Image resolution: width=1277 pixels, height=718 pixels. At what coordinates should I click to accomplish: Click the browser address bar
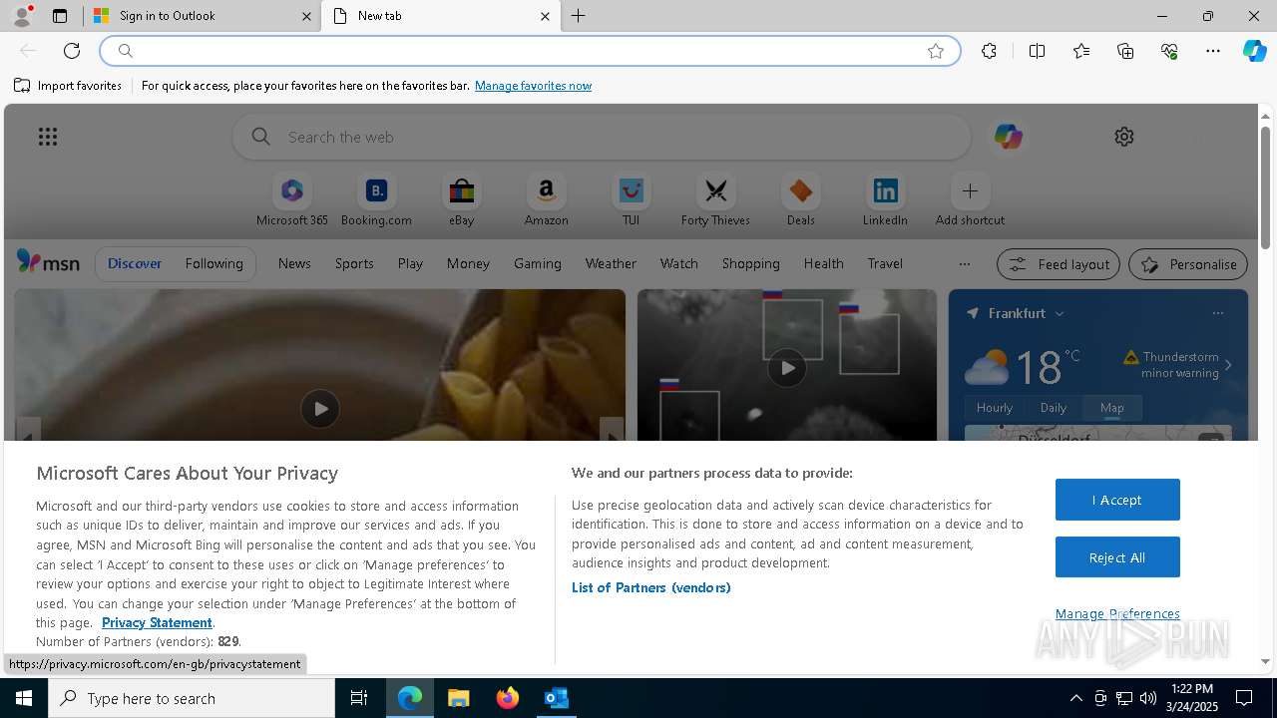[529, 51]
